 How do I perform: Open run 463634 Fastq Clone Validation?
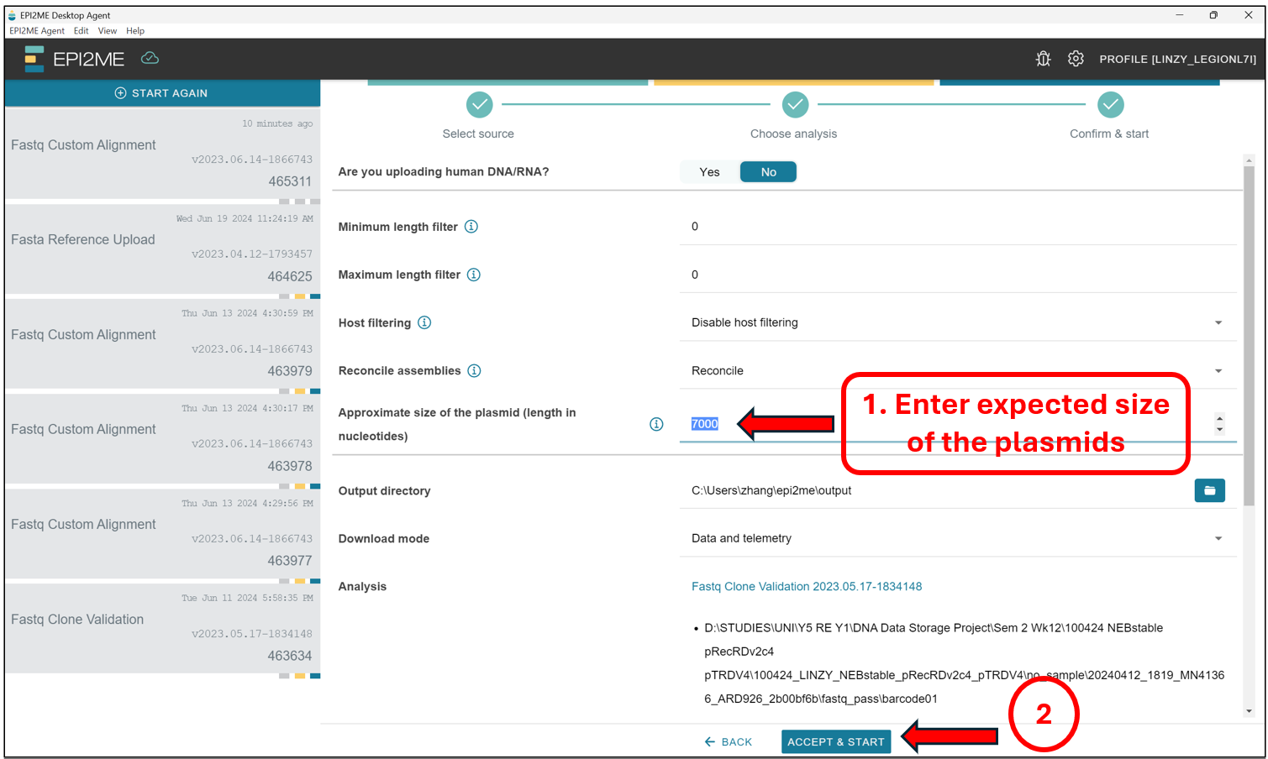point(162,629)
